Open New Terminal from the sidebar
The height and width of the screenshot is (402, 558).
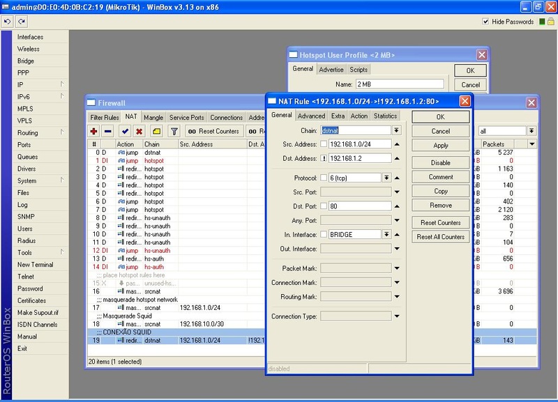(36, 265)
